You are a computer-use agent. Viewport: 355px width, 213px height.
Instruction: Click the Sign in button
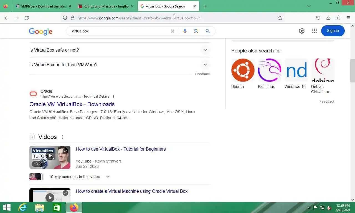click(x=333, y=31)
